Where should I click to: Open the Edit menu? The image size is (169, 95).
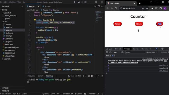[x=5, y=2]
